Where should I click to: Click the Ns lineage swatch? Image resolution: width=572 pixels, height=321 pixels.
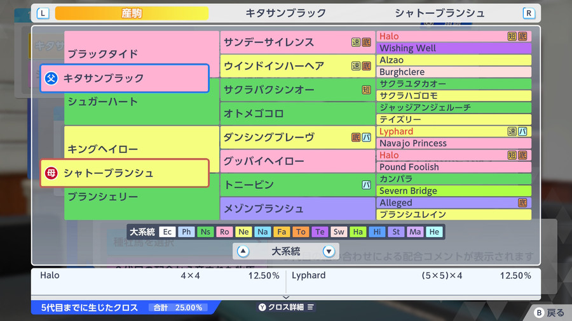coord(205,232)
